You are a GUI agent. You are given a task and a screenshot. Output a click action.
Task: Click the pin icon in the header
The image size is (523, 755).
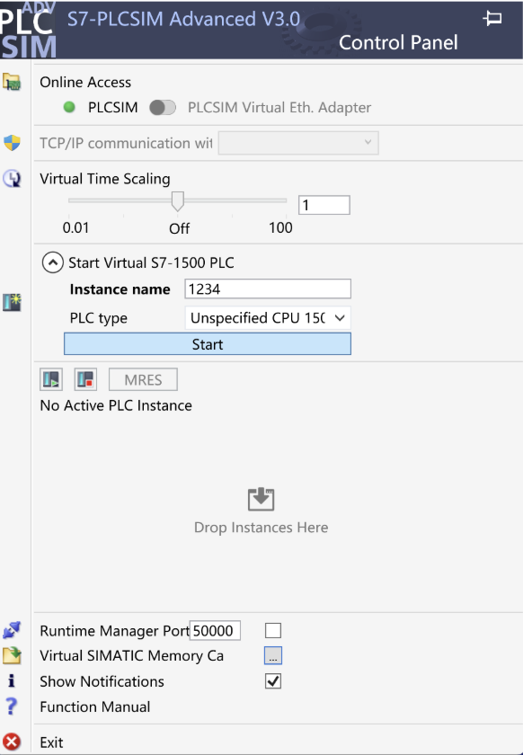click(492, 19)
